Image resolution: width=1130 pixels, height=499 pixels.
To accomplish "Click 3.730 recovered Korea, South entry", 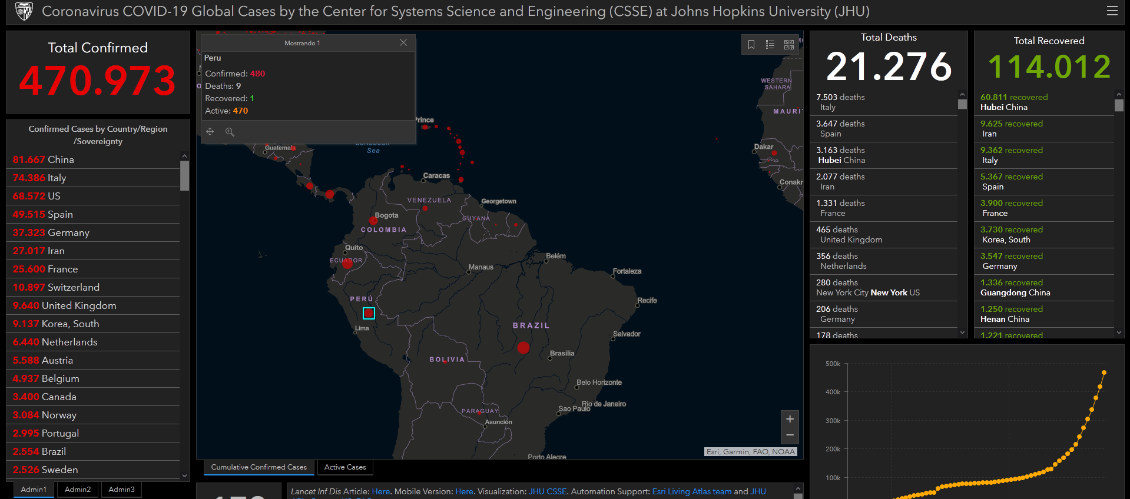I will click(1045, 235).
